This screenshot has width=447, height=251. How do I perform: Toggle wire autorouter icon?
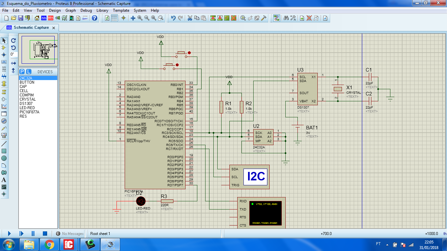pyautogui.click(x=277, y=18)
